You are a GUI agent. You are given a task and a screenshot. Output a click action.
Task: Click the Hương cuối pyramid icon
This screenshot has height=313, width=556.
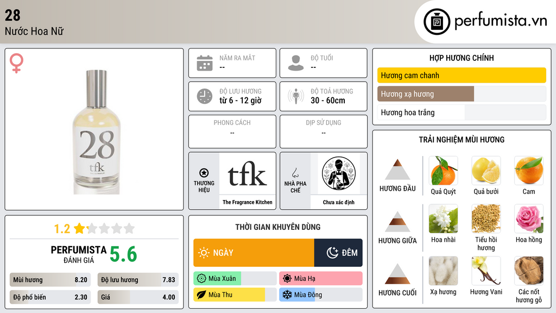[x=397, y=274]
